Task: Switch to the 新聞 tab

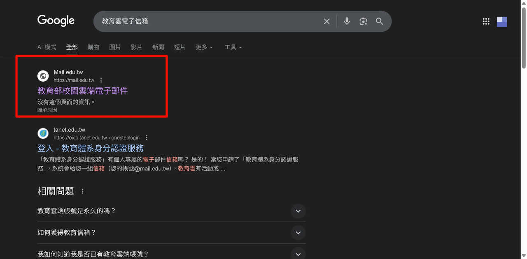Action: pos(158,47)
